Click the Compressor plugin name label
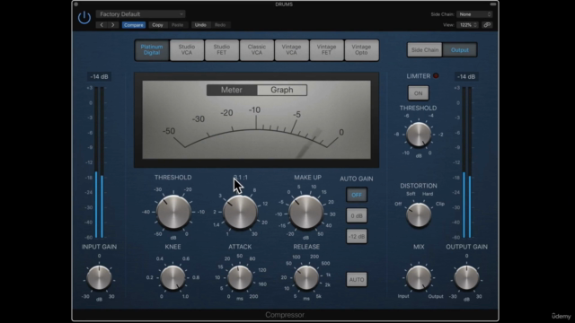 point(285,315)
